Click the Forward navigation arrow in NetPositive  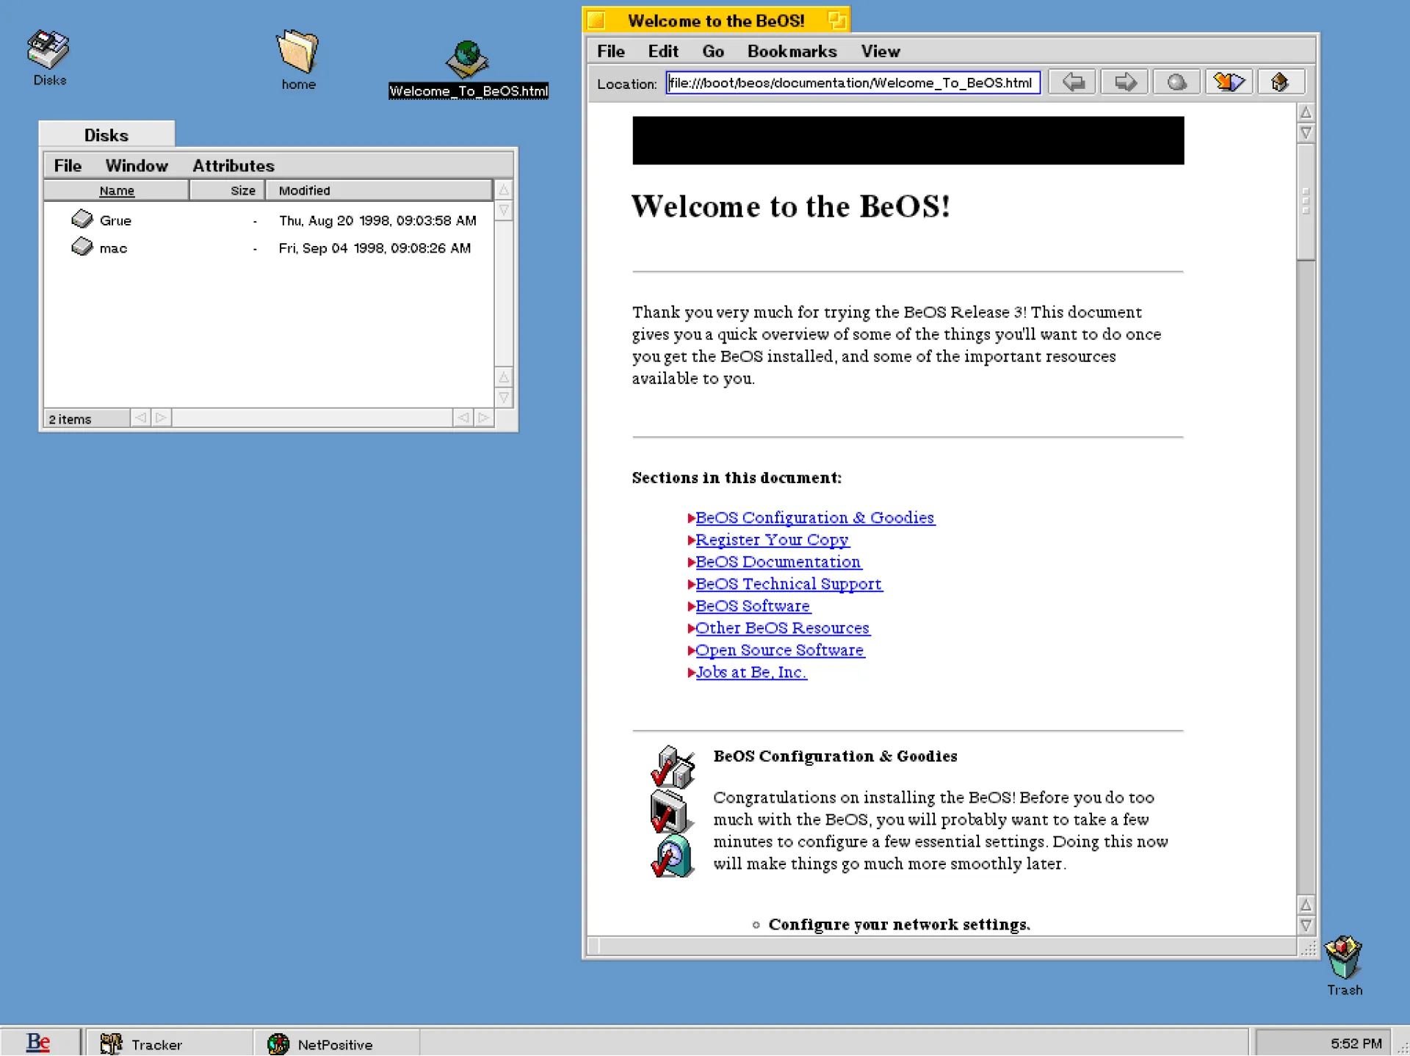pyautogui.click(x=1124, y=82)
